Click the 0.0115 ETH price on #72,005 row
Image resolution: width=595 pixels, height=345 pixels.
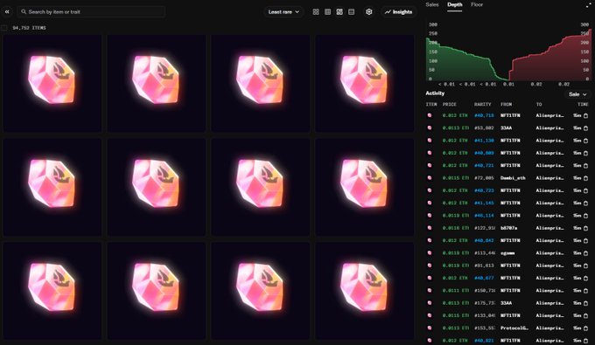click(x=455, y=178)
